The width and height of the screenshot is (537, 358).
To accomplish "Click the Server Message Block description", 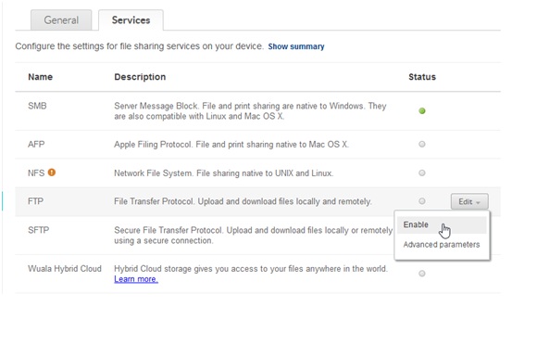I will (250, 111).
